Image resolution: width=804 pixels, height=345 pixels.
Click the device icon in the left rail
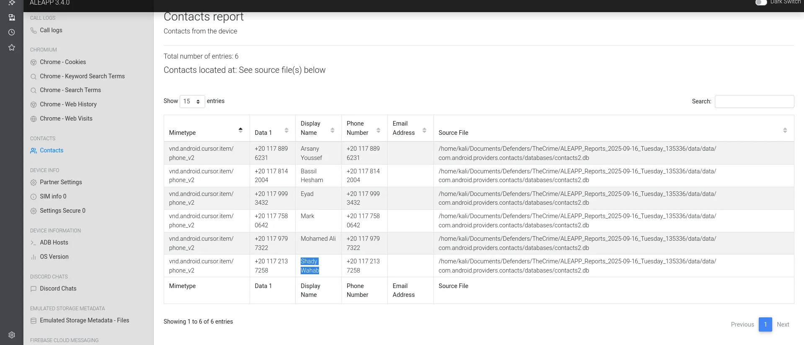[x=12, y=17]
